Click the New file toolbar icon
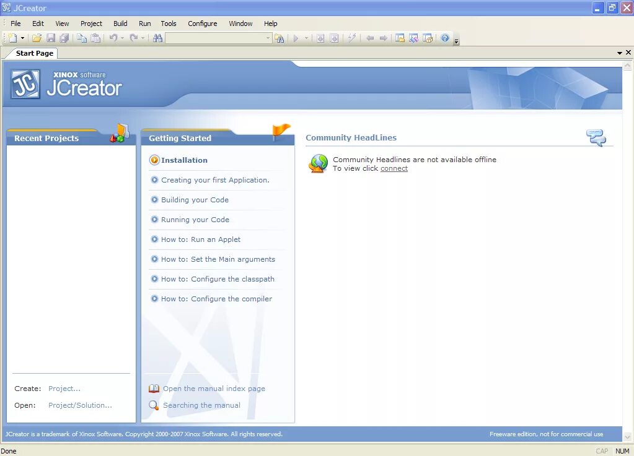The height and width of the screenshot is (456, 634). point(12,38)
